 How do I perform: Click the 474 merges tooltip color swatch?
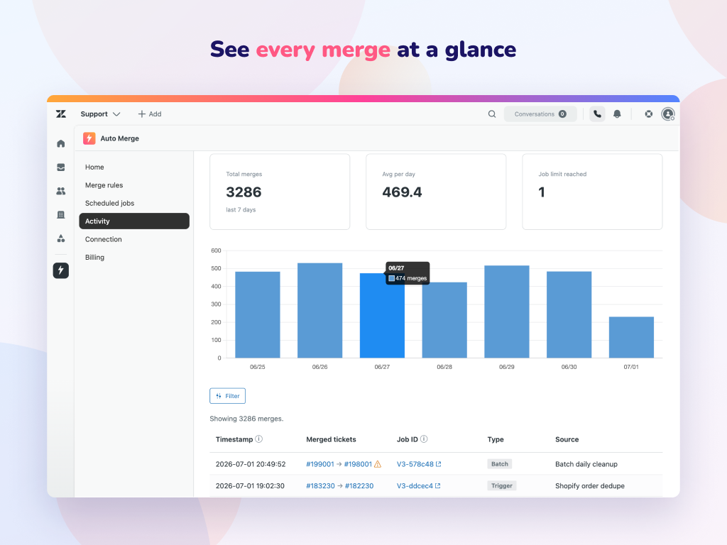(391, 278)
